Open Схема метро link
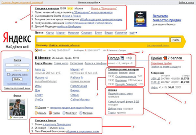Screen dimensions: 196x135 (61, 63)
